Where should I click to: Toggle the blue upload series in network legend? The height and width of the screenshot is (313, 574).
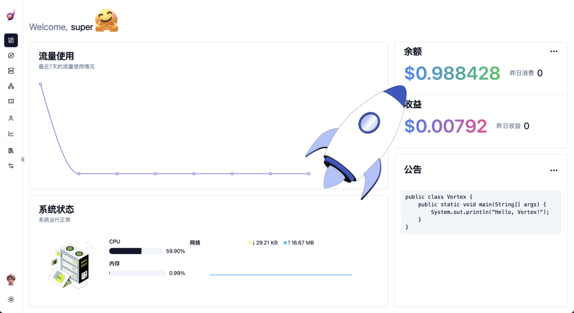299,243
